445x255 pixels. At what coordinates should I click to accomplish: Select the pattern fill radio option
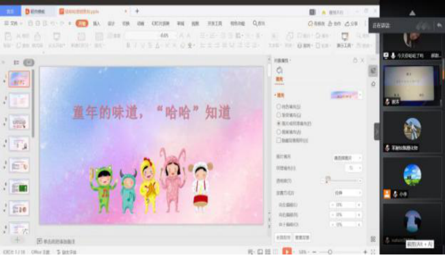(x=278, y=131)
